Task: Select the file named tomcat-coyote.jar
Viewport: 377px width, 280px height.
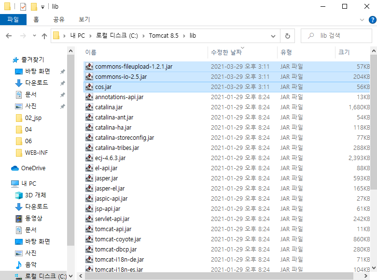Action: (118, 239)
